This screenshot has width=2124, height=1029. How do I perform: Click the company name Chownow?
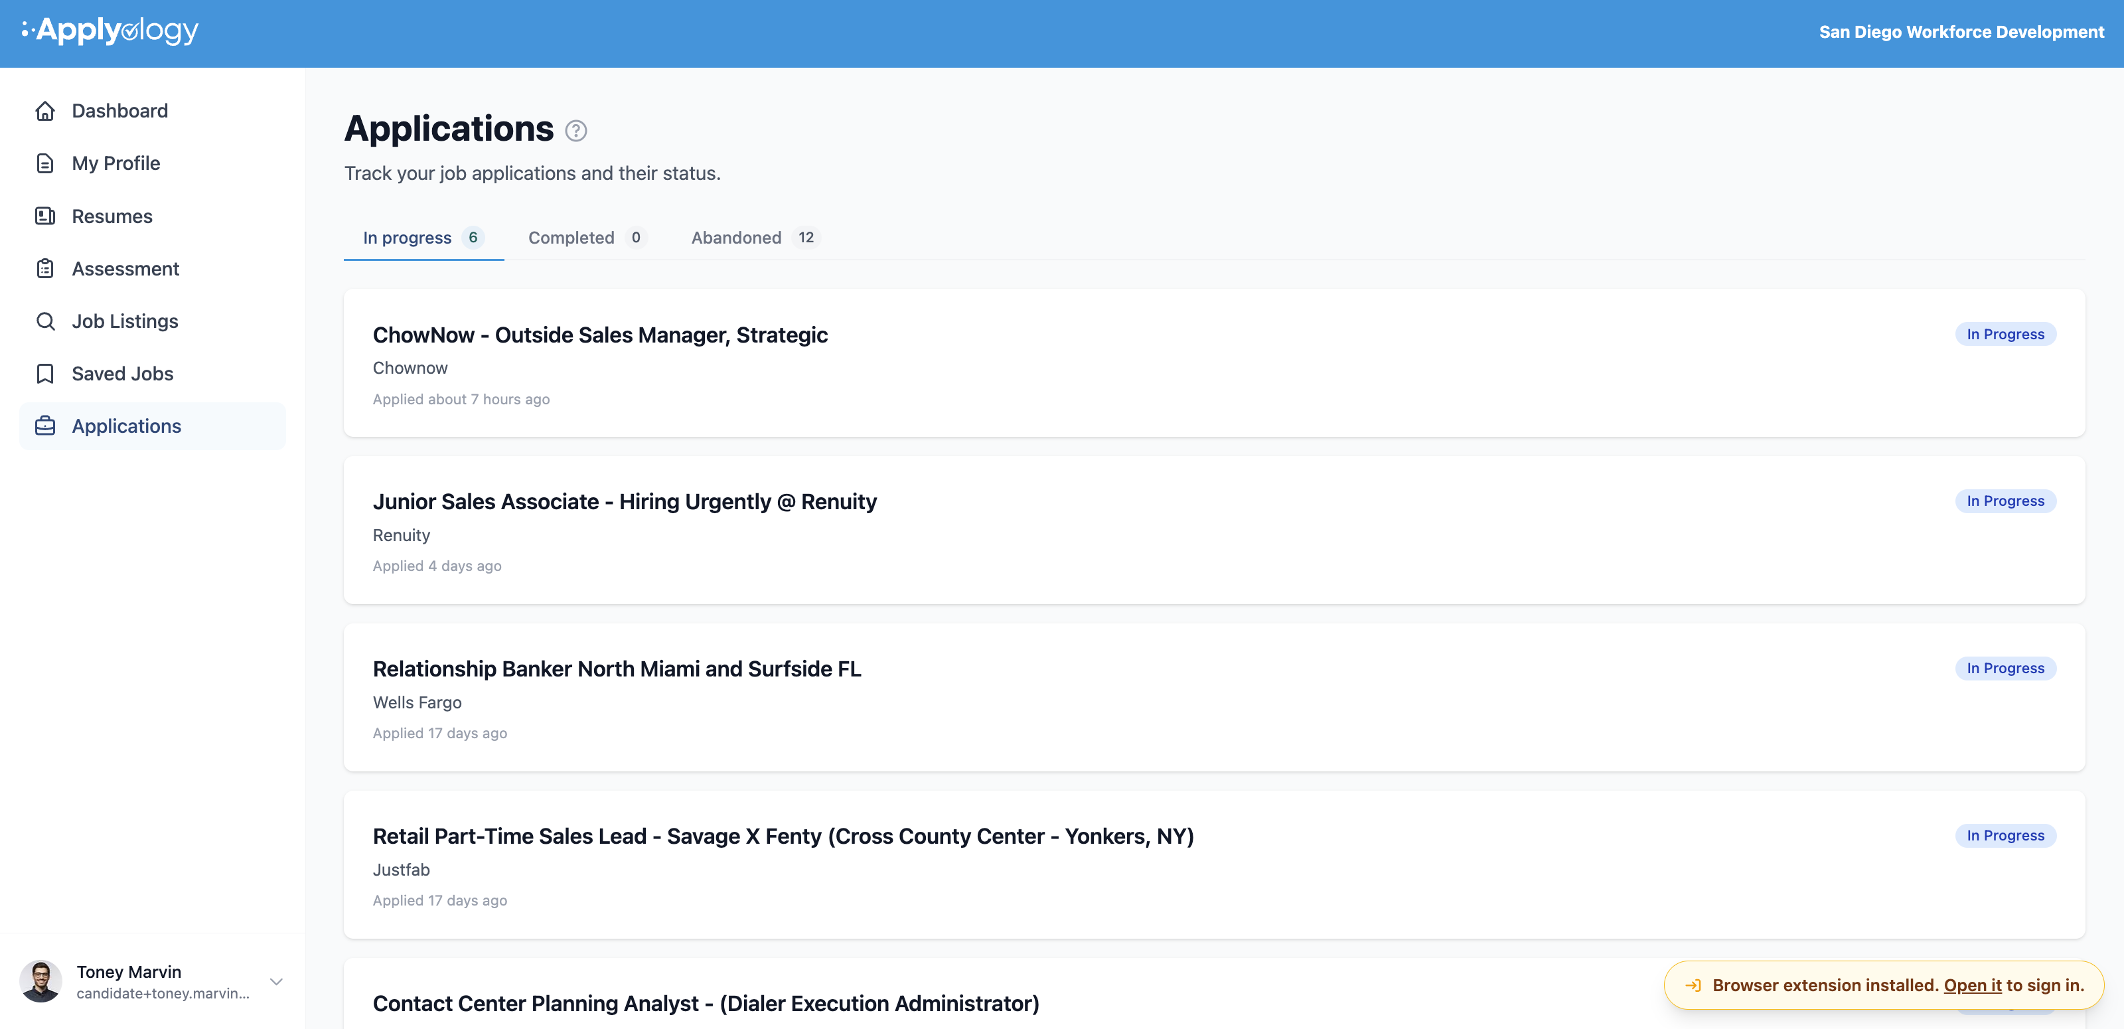point(410,368)
